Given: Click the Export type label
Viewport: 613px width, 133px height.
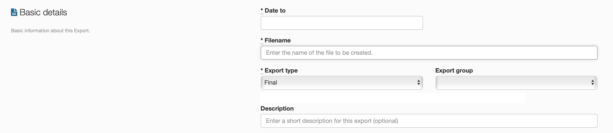Looking at the screenshot, I should pos(281,71).
